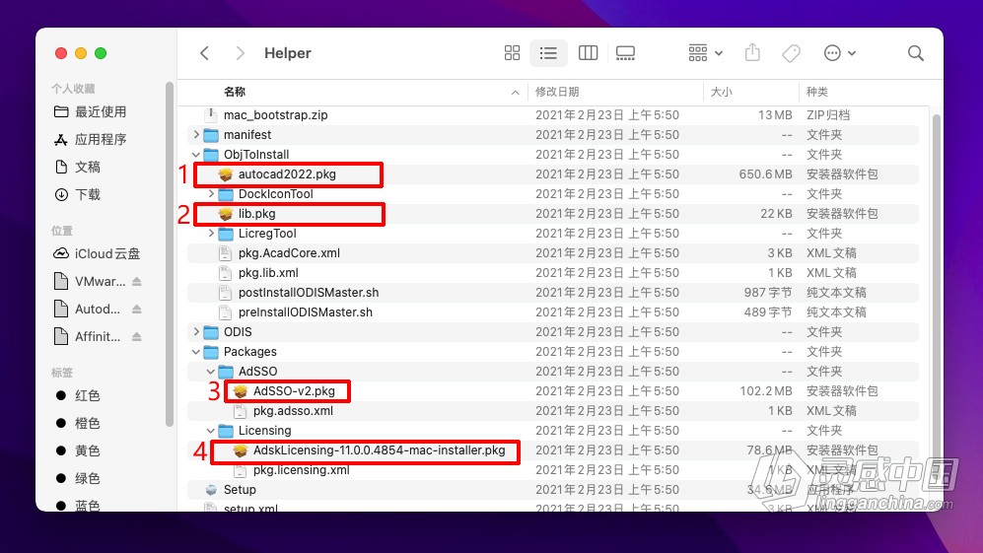Click the Share toolbar icon
The height and width of the screenshot is (553, 983).
[752, 53]
